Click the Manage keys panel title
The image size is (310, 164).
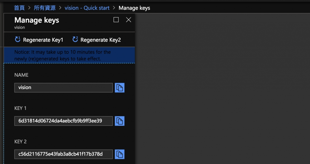tap(37, 20)
